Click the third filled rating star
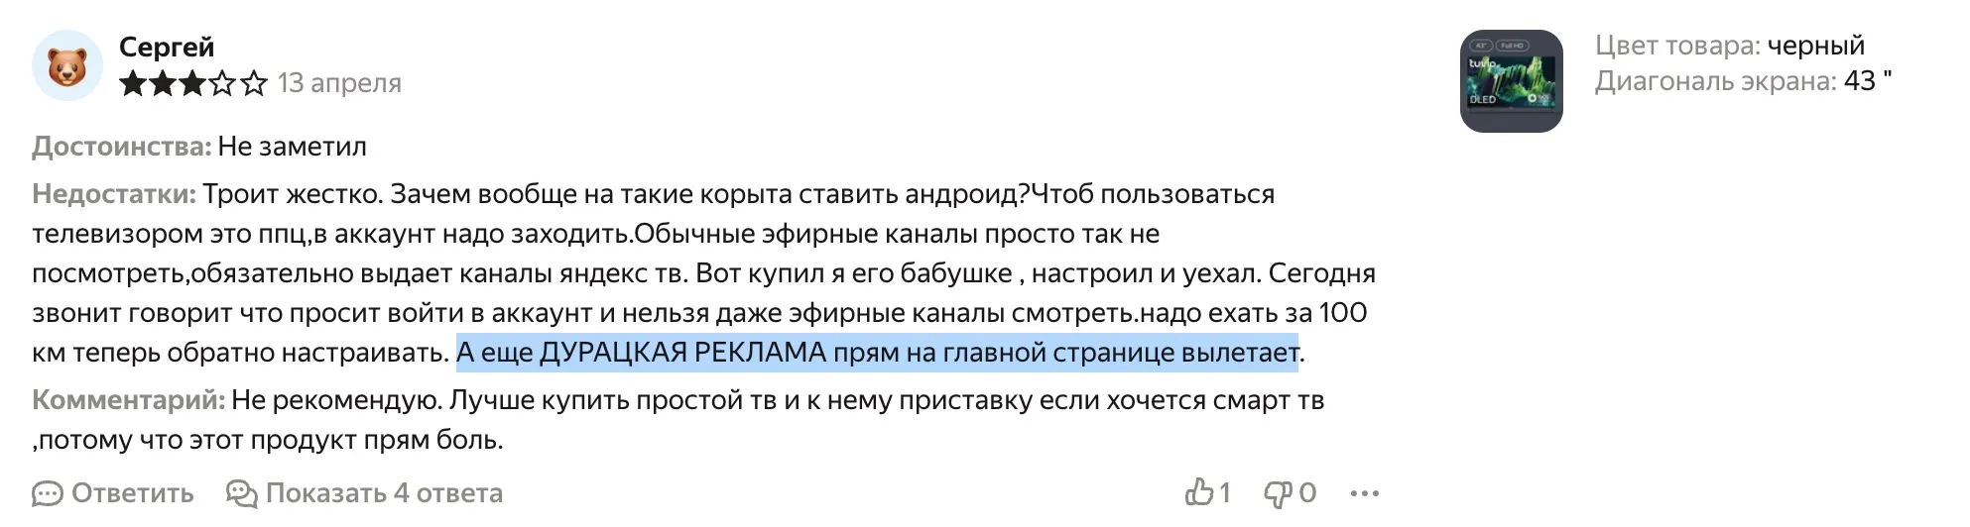 tap(192, 83)
